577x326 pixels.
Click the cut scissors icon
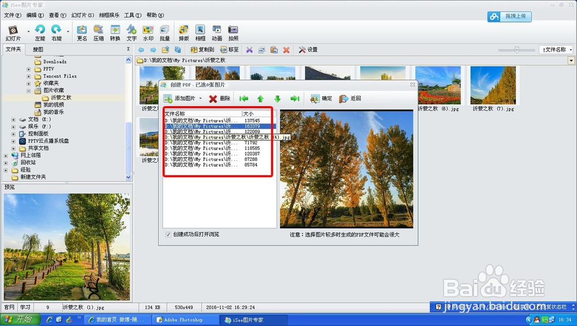click(x=249, y=50)
